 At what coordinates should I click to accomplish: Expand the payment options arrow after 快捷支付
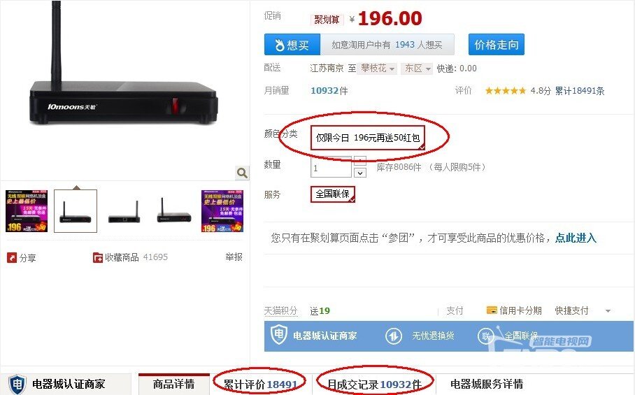608,311
